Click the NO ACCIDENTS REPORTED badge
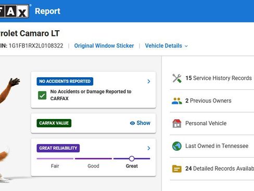The image size is (254, 191). coord(65,81)
